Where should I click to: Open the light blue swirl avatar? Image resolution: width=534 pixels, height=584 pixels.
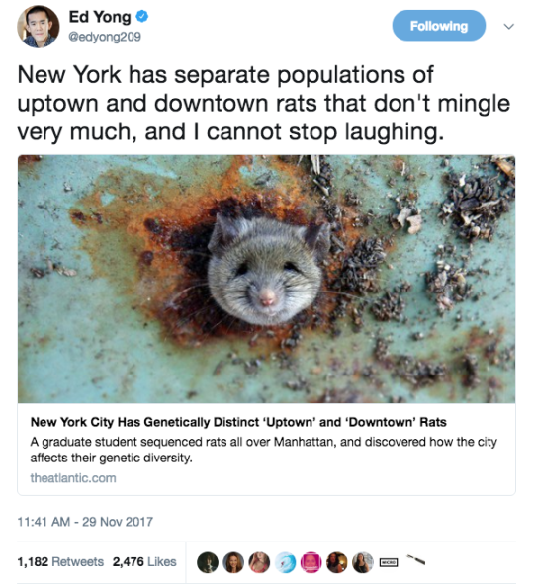click(x=286, y=562)
